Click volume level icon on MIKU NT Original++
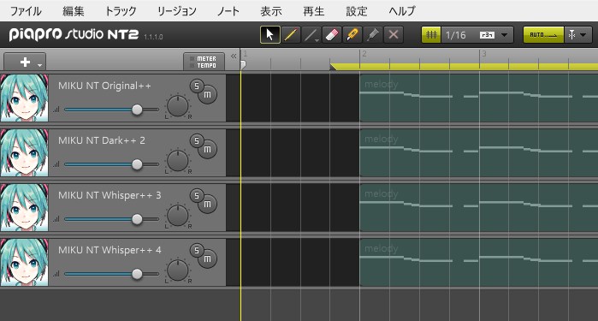 coord(56,110)
